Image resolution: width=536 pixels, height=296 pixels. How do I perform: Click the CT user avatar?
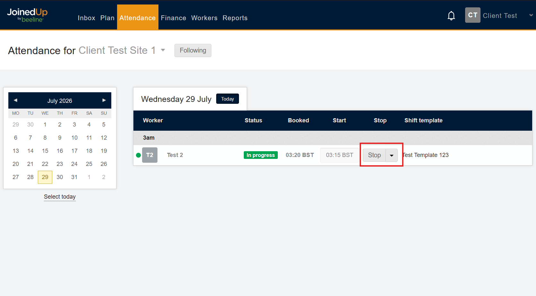tap(472, 15)
